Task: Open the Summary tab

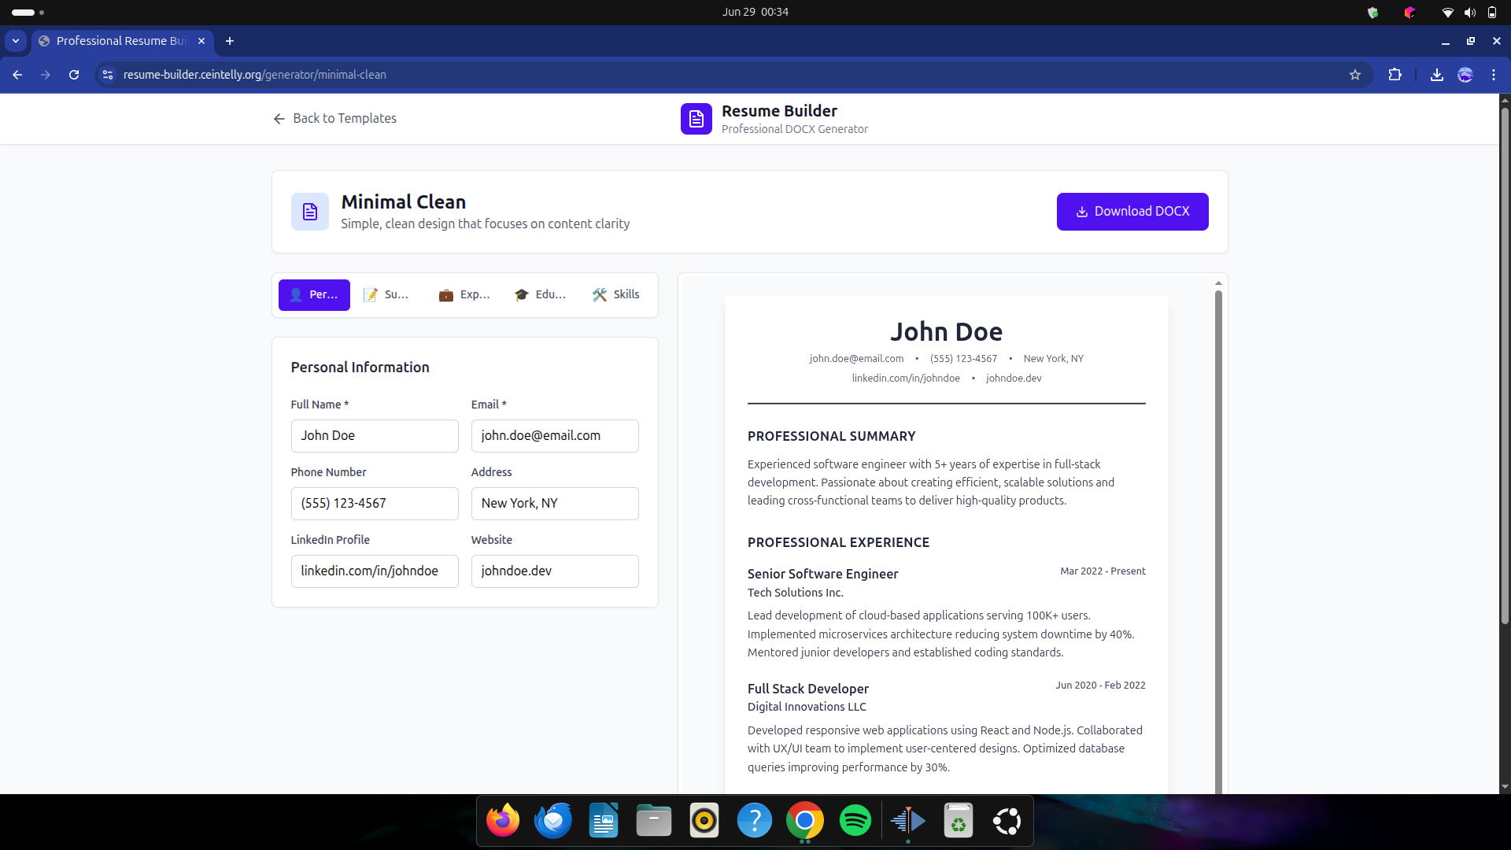Action: (x=386, y=294)
